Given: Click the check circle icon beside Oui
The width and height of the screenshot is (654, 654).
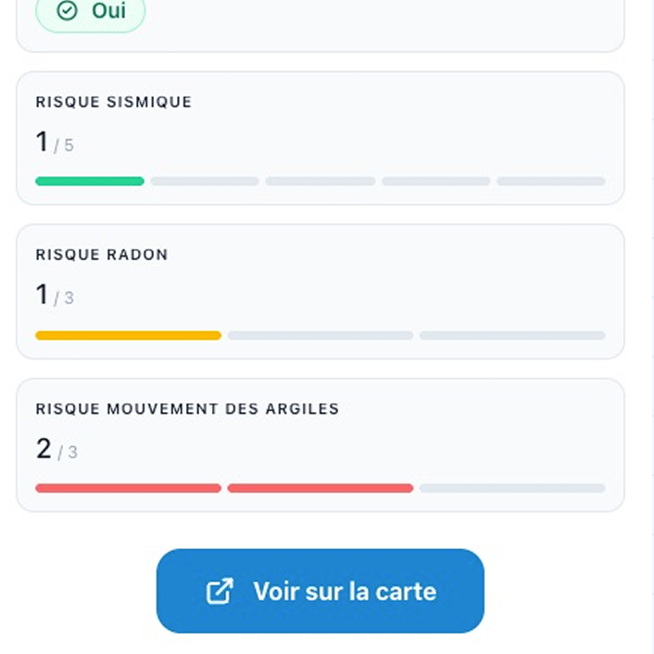Looking at the screenshot, I should click(67, 11).
